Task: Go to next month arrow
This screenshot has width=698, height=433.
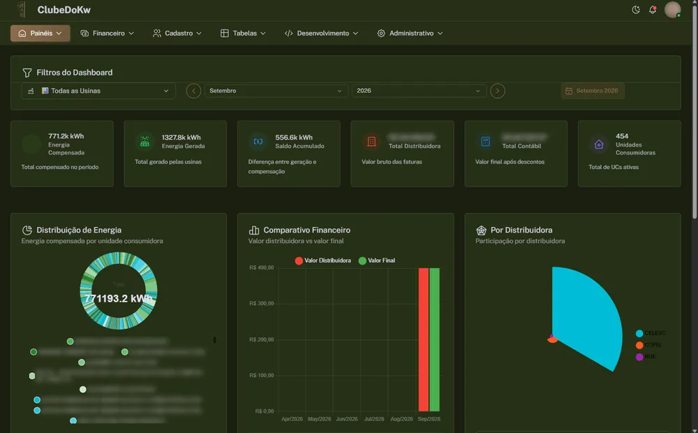Action: tap(497, 91)
